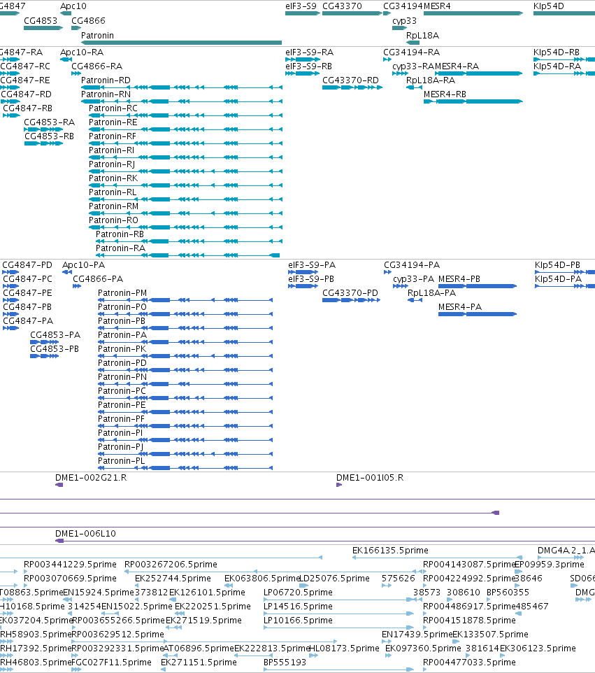
Task: Click the eIF3-S9-PB protein label
Action: point(311,279)
